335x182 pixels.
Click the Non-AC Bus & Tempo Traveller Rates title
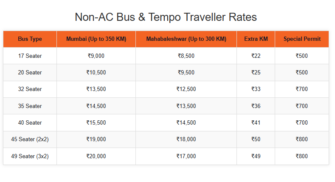tap(166, 17)
